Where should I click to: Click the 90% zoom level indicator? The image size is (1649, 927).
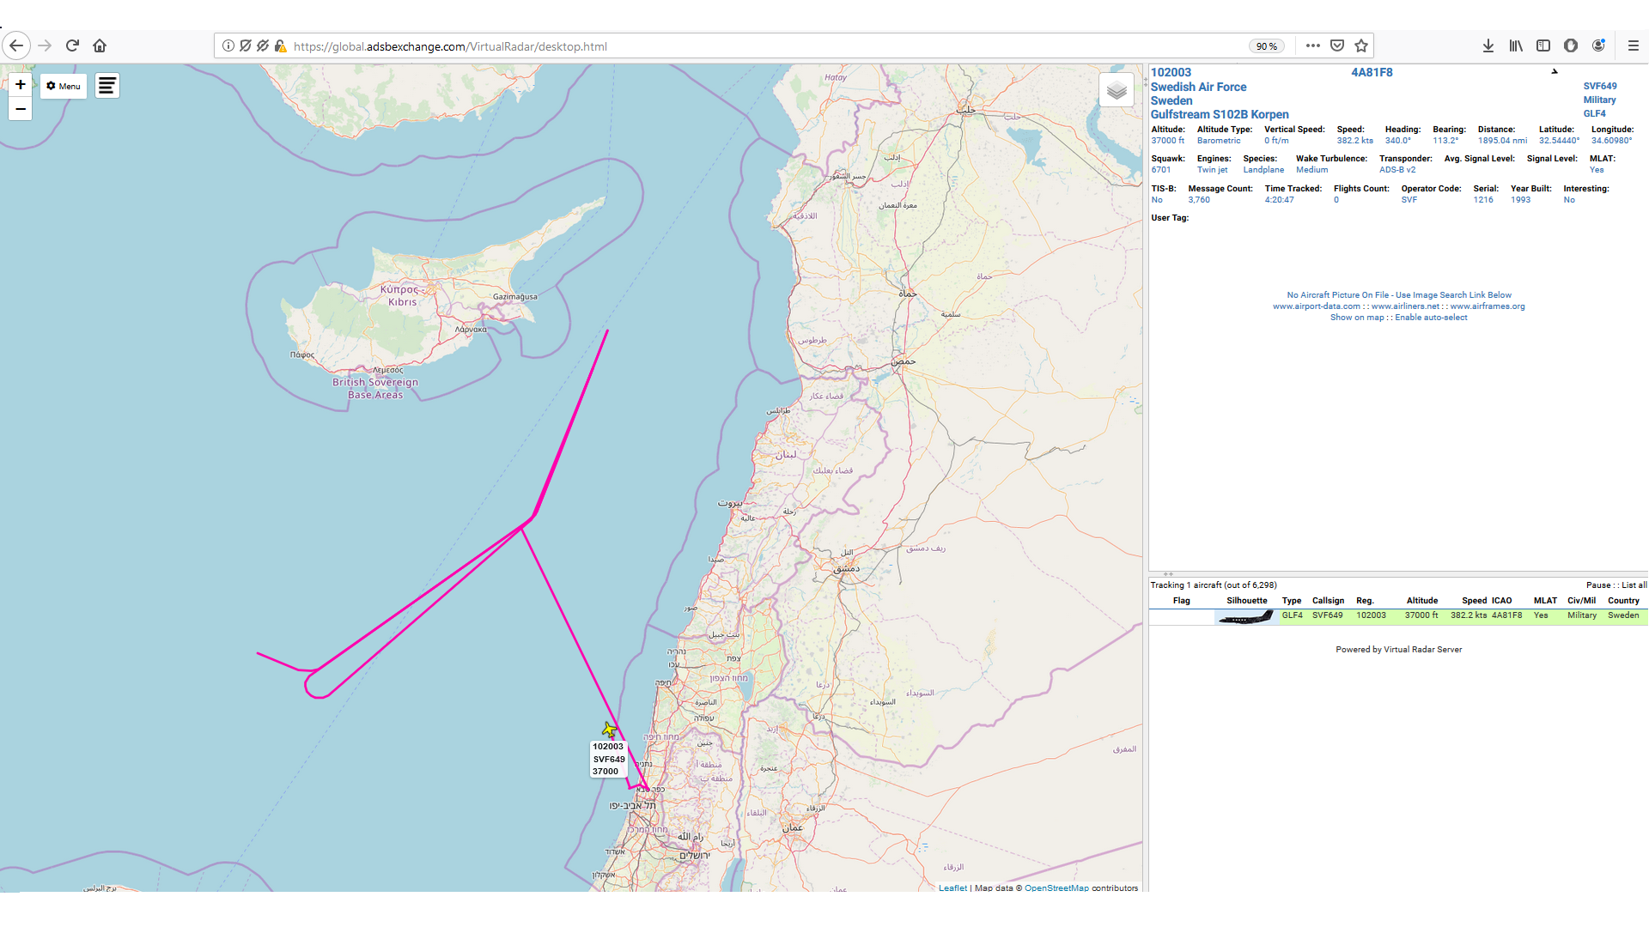[x=1266, y=46]
